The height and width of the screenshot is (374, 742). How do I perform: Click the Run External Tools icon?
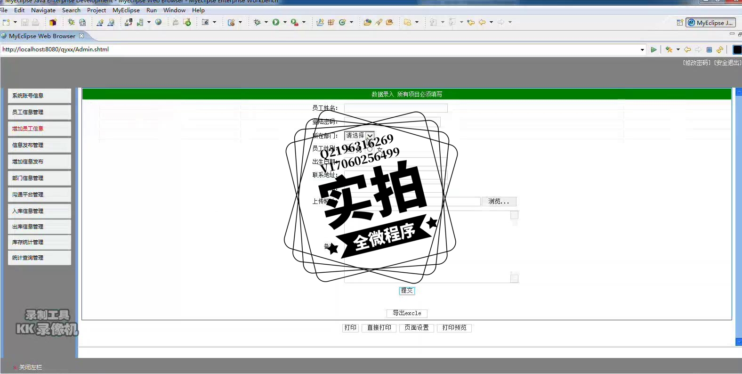tap(295, 22)
